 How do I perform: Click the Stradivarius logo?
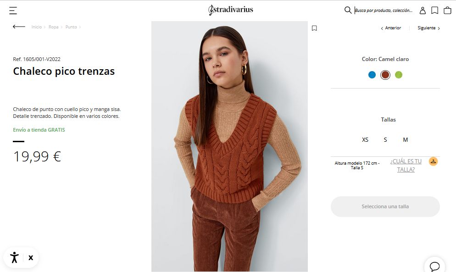click(231, 10)
